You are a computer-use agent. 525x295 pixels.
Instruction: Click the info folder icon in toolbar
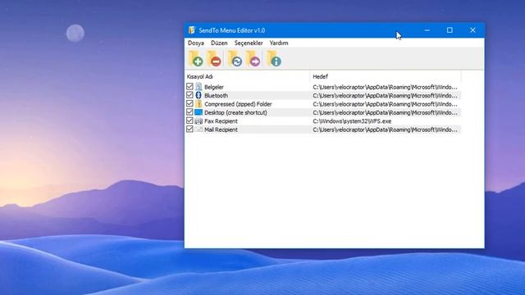click(274, 58)
